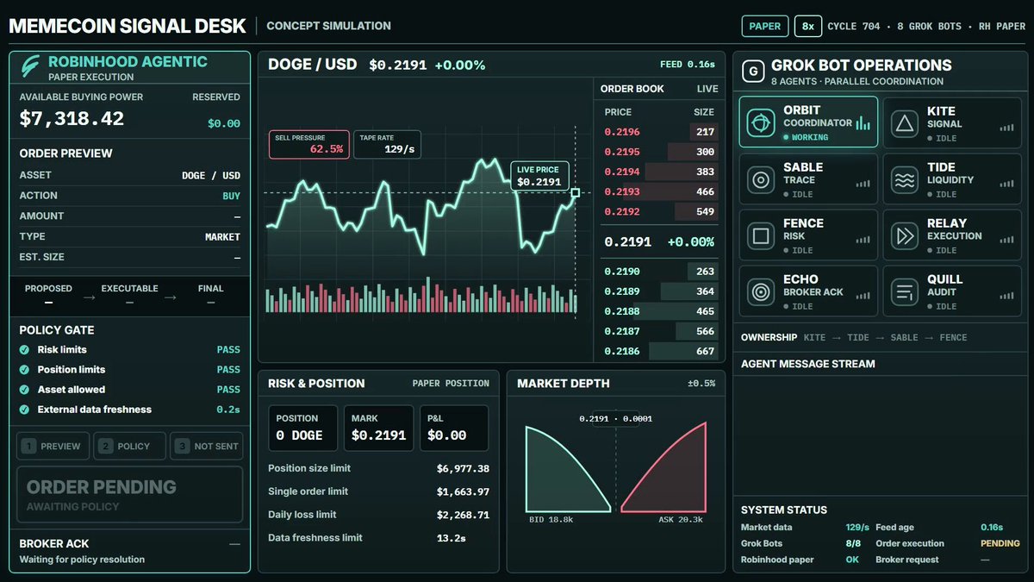This screenshot has height=582, width=1034.
Task: Click the LIVE PRICE $0.2191 chart label
Action: [x=540, y=176]
